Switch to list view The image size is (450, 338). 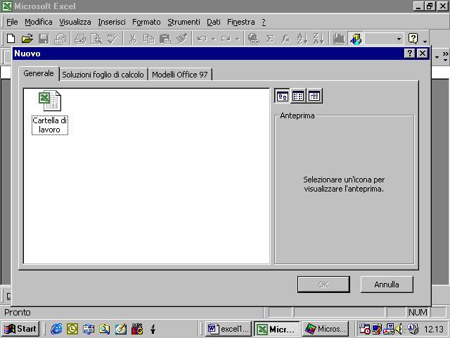[298, 96]
